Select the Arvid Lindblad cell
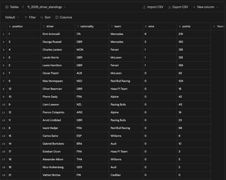Viewport: 226px width, 180px height. pos(58,120)
